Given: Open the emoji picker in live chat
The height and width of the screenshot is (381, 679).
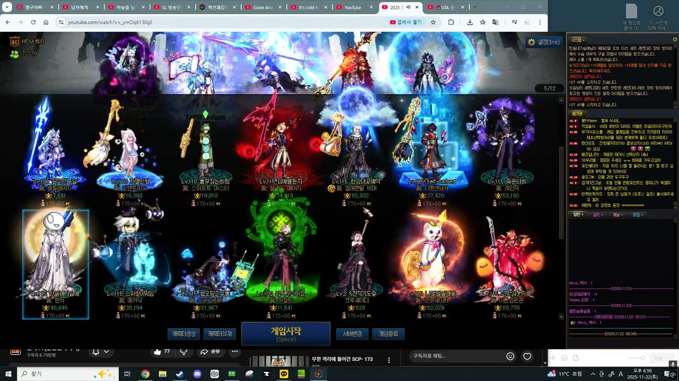Looking at the screenshot, I should (x=510, y=356).
